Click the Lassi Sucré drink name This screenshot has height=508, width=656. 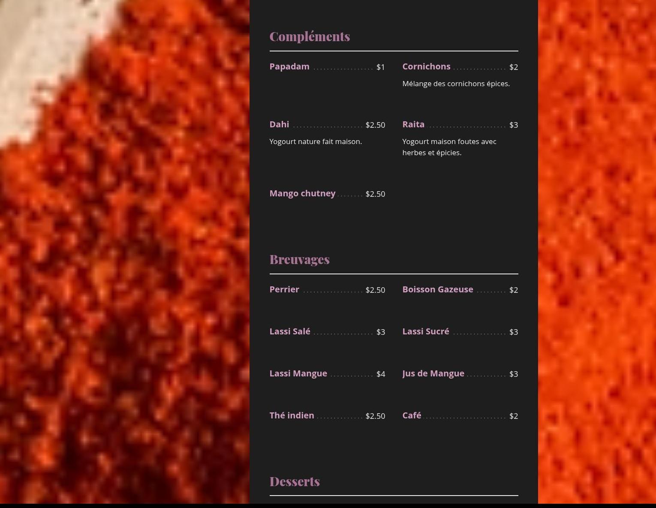(426, 331)
